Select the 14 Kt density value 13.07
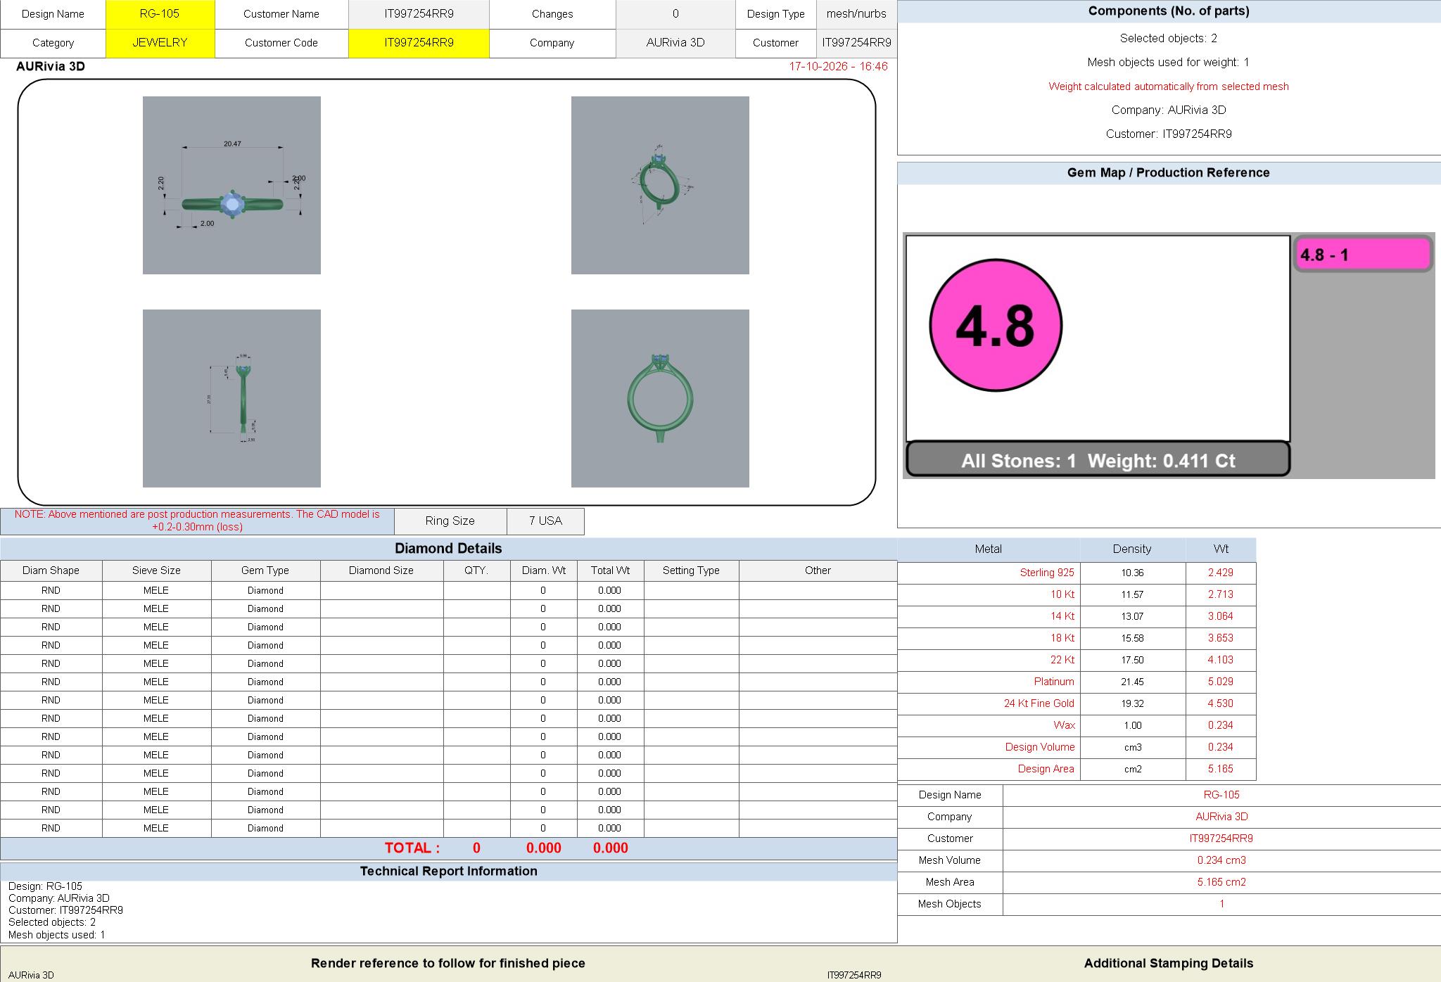The image size is (1441, 982). click(1132, 616)
